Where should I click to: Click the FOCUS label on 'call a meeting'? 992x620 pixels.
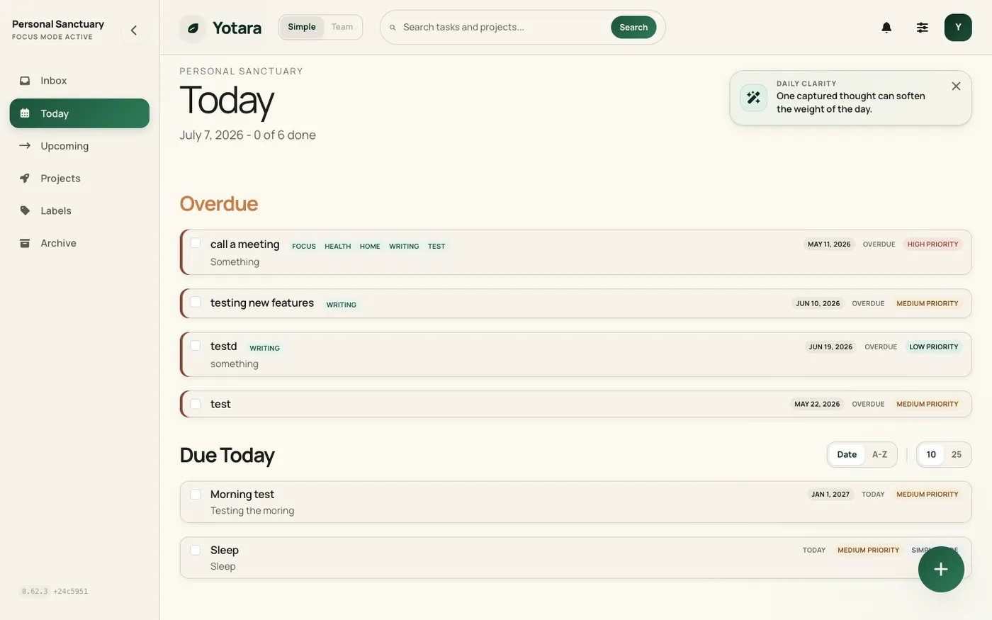pyautogui.click(x=304, y=247)
